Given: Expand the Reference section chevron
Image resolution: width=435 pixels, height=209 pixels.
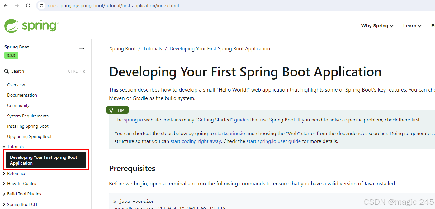Looking at the screenshot, I should pyautogui.click(x=4, y=173).
